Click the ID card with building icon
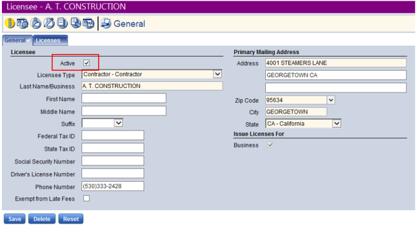Screen dimensions: 418x227 (88, 23)
